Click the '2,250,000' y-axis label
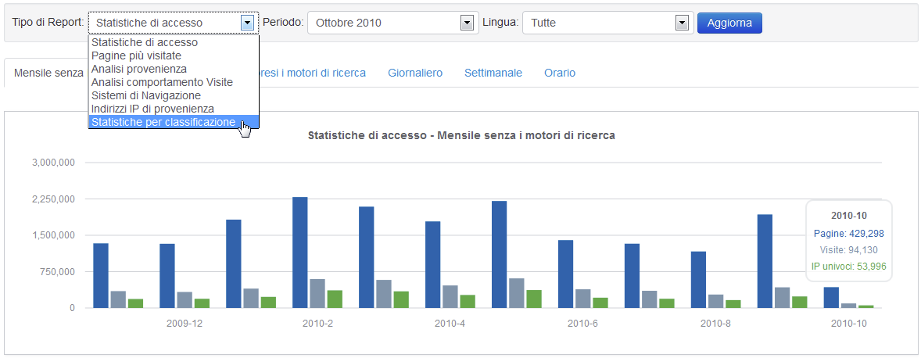 (54, 199)
